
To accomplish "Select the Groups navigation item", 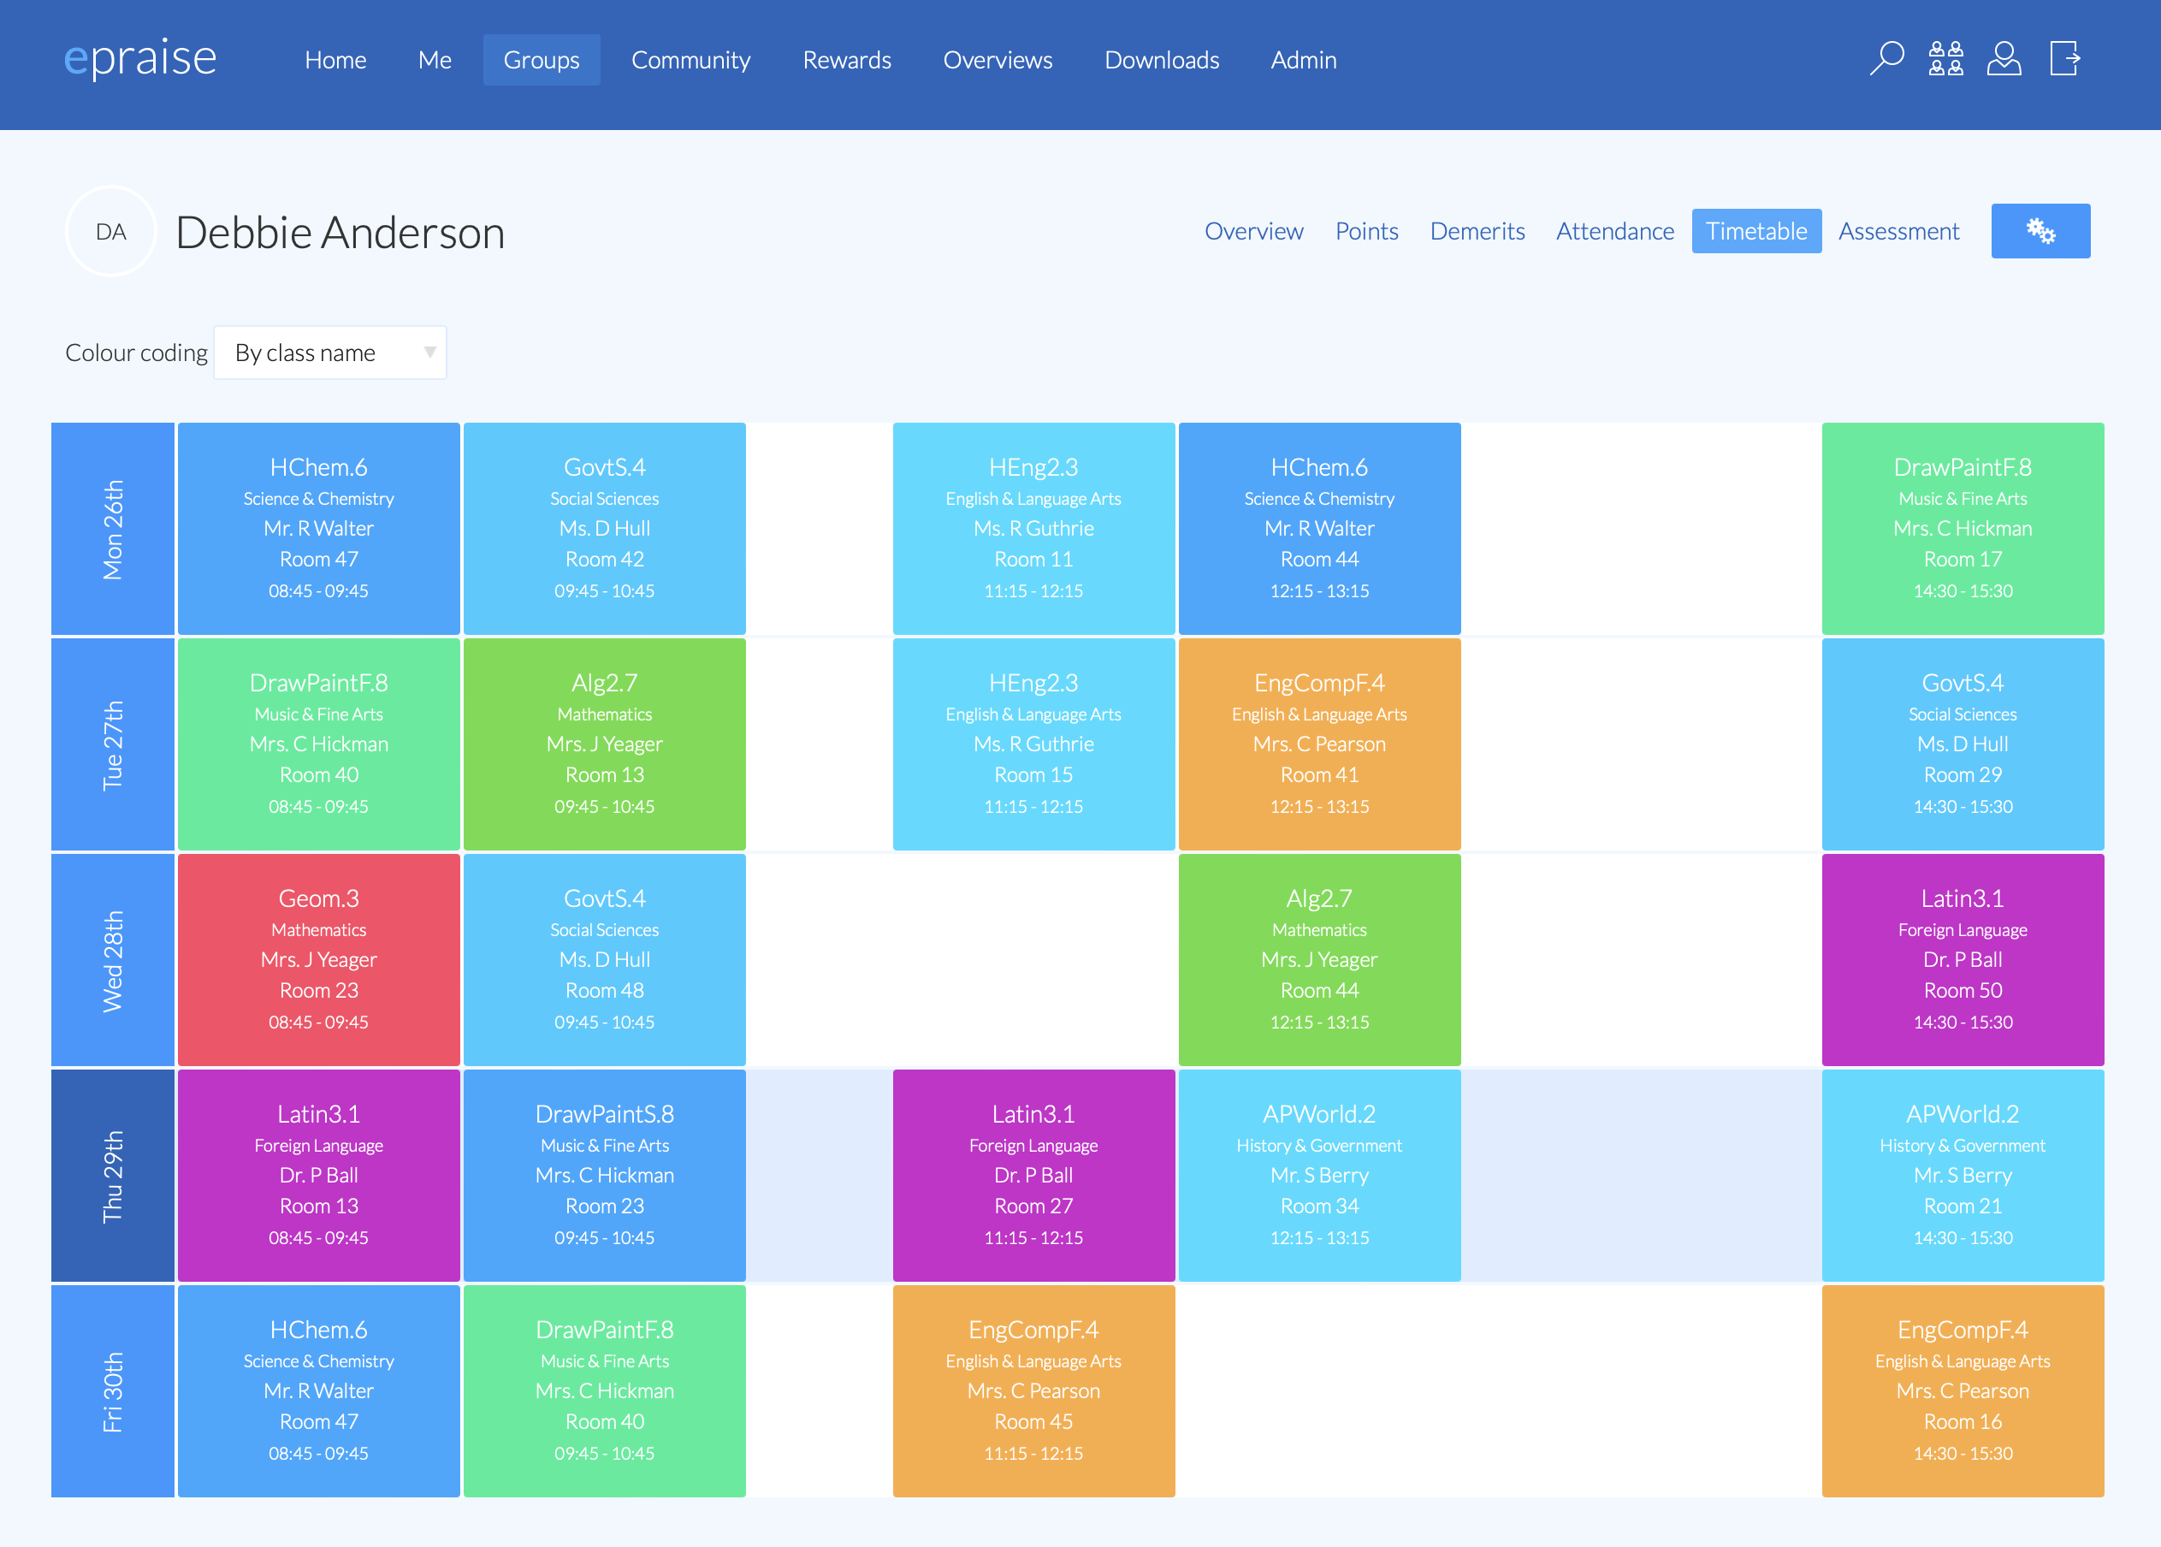I will [x=541, y=60].
